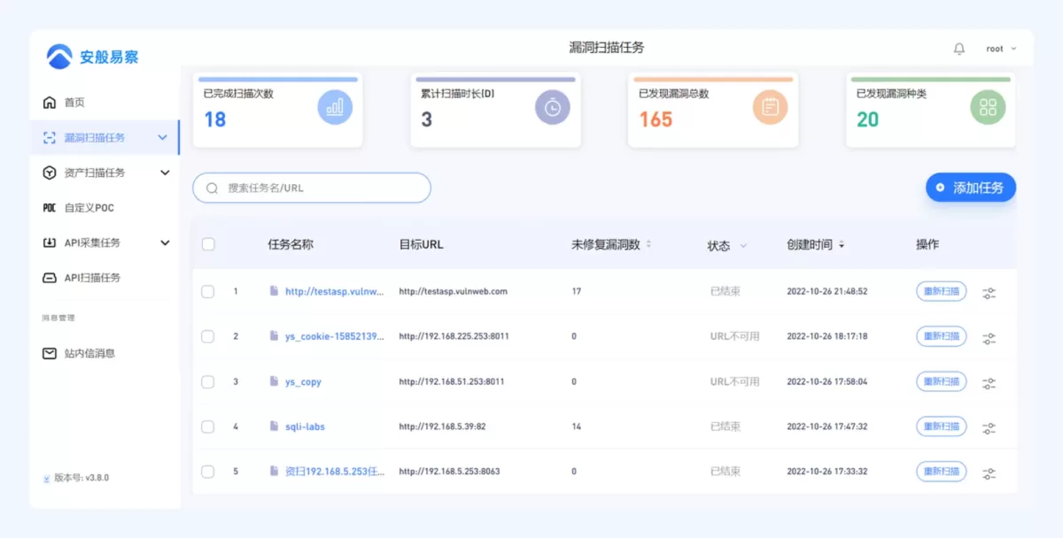Click the envelope icon beside 站内信消息

click(x=50, y=353)
